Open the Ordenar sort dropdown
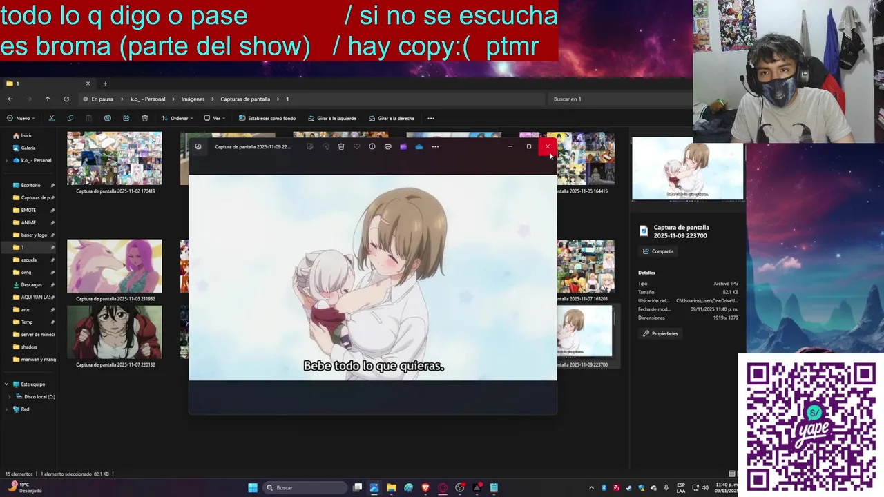 (177, 118)
